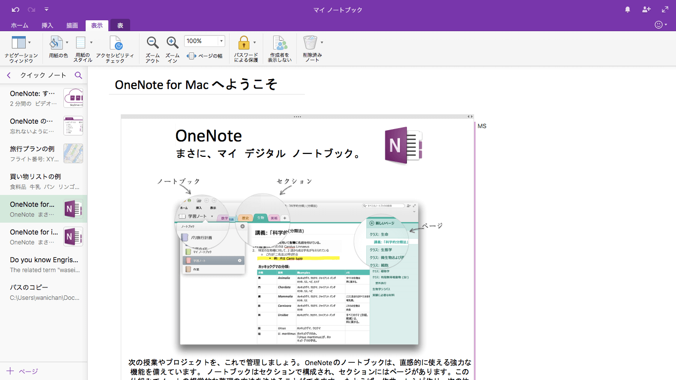The height and width of the screenshot is (380, 676).
Task: Click the Hide Authors icon
Action: coord(280,43)
